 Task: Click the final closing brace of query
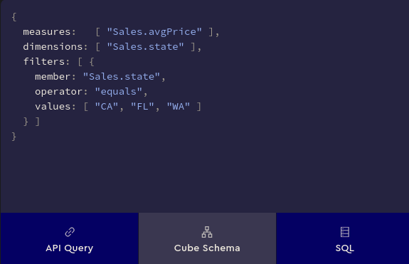click(x=14, y=137)
